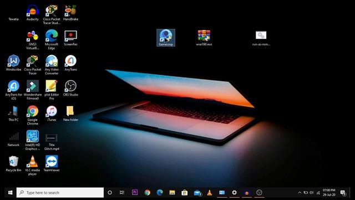The image size is (355, 200).
Task: Select the iTunes desktop icon
Action: point(52,113)
